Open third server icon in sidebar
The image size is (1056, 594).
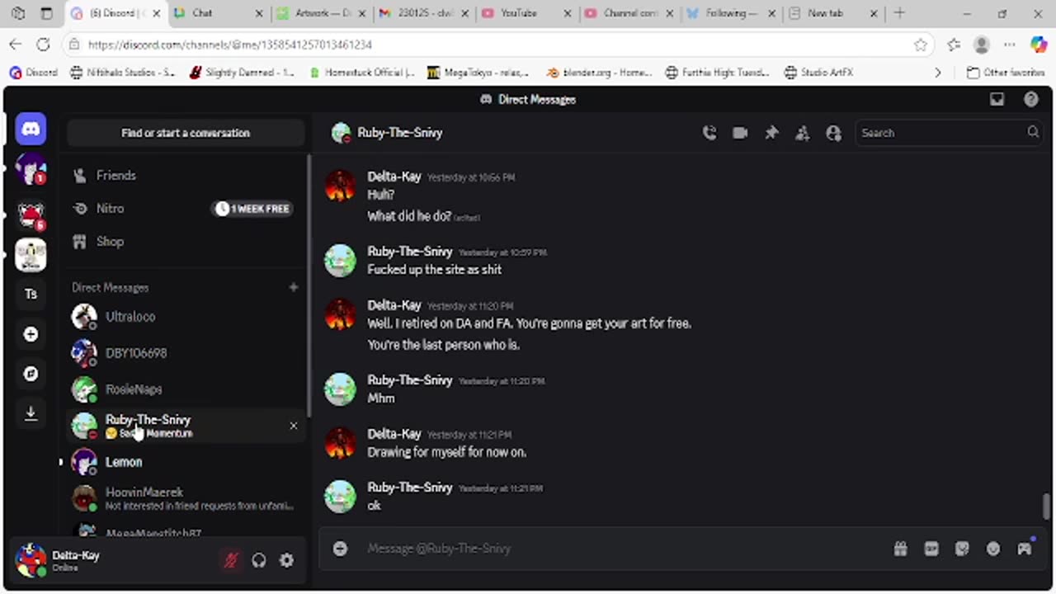pyautogui.click(x=31, y=255)
